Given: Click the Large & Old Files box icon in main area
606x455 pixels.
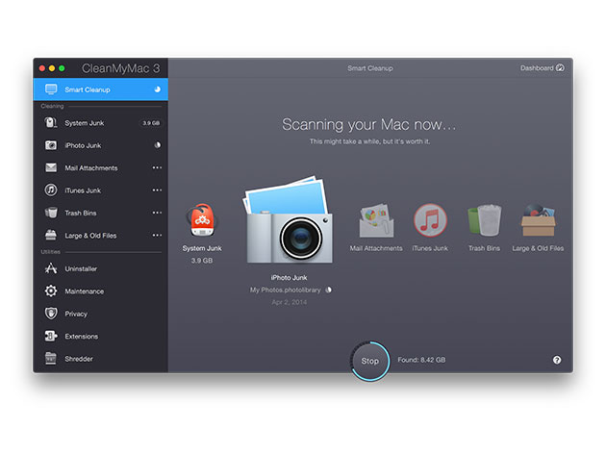Looking at the screenshot, I should (x=538, y=220).
